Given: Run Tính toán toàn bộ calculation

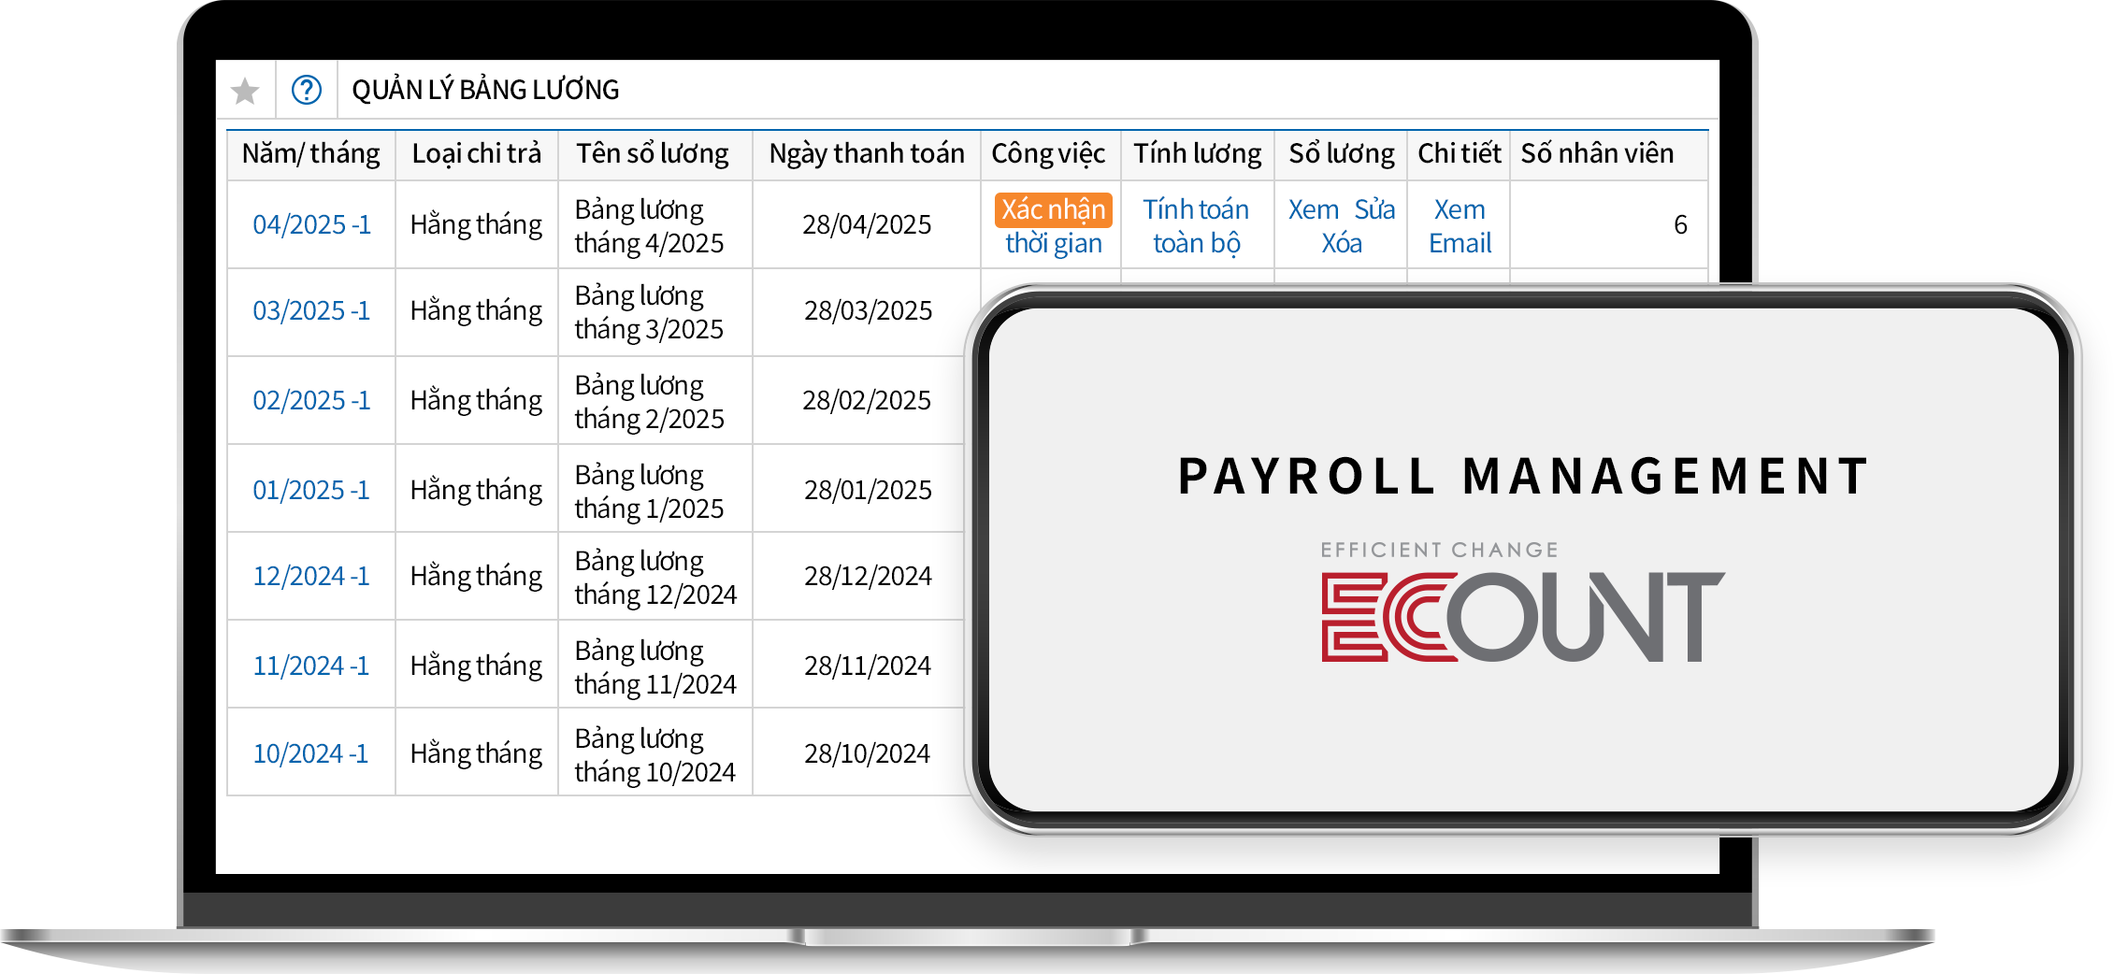Looking at the screenshot, I should (x=1196, y=226).
